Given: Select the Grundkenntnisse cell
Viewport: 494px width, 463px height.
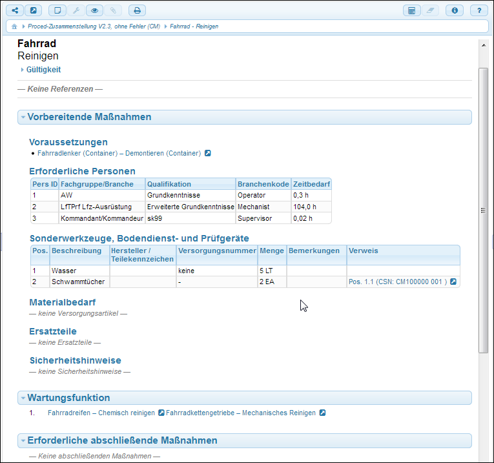Looking at the screenshot, I should (190, 195).
